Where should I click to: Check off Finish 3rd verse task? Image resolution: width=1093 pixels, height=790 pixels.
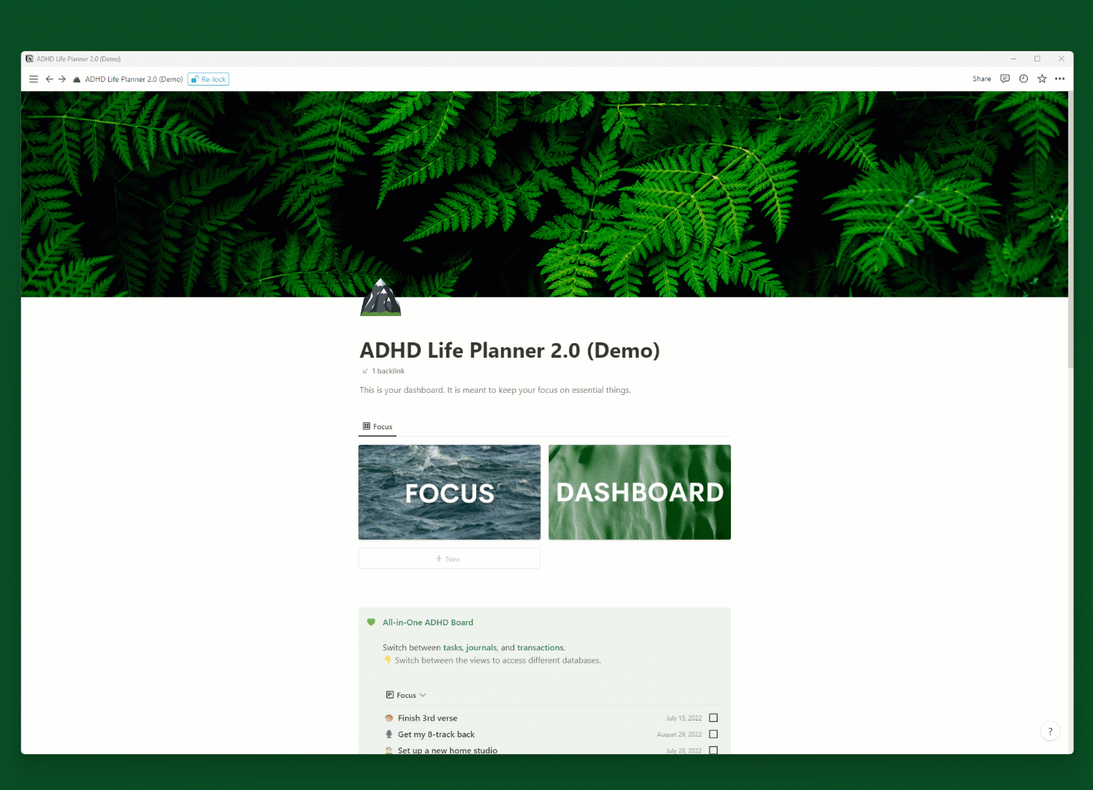click(x=713, y=718)
